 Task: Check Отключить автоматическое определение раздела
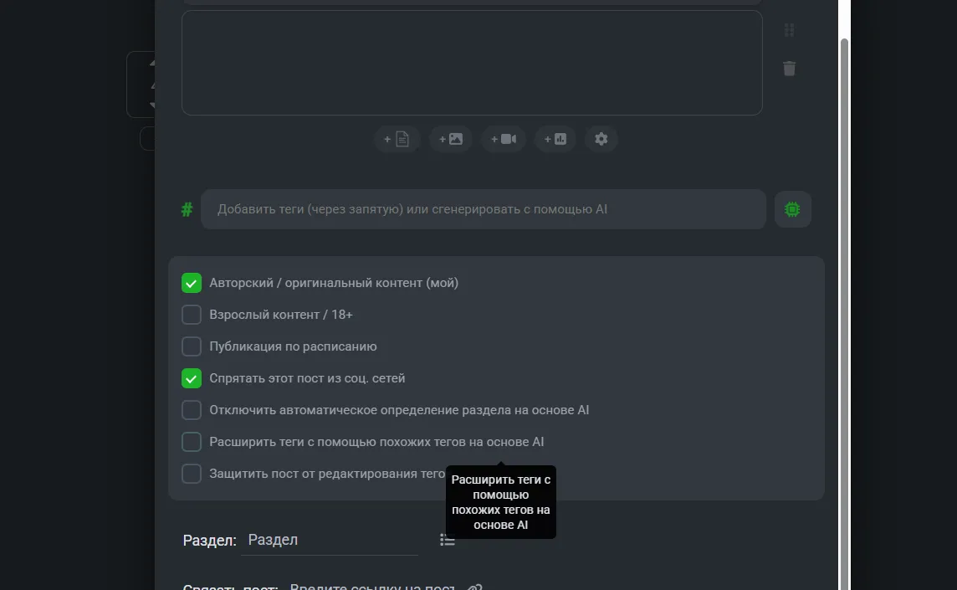coord(192,410)
